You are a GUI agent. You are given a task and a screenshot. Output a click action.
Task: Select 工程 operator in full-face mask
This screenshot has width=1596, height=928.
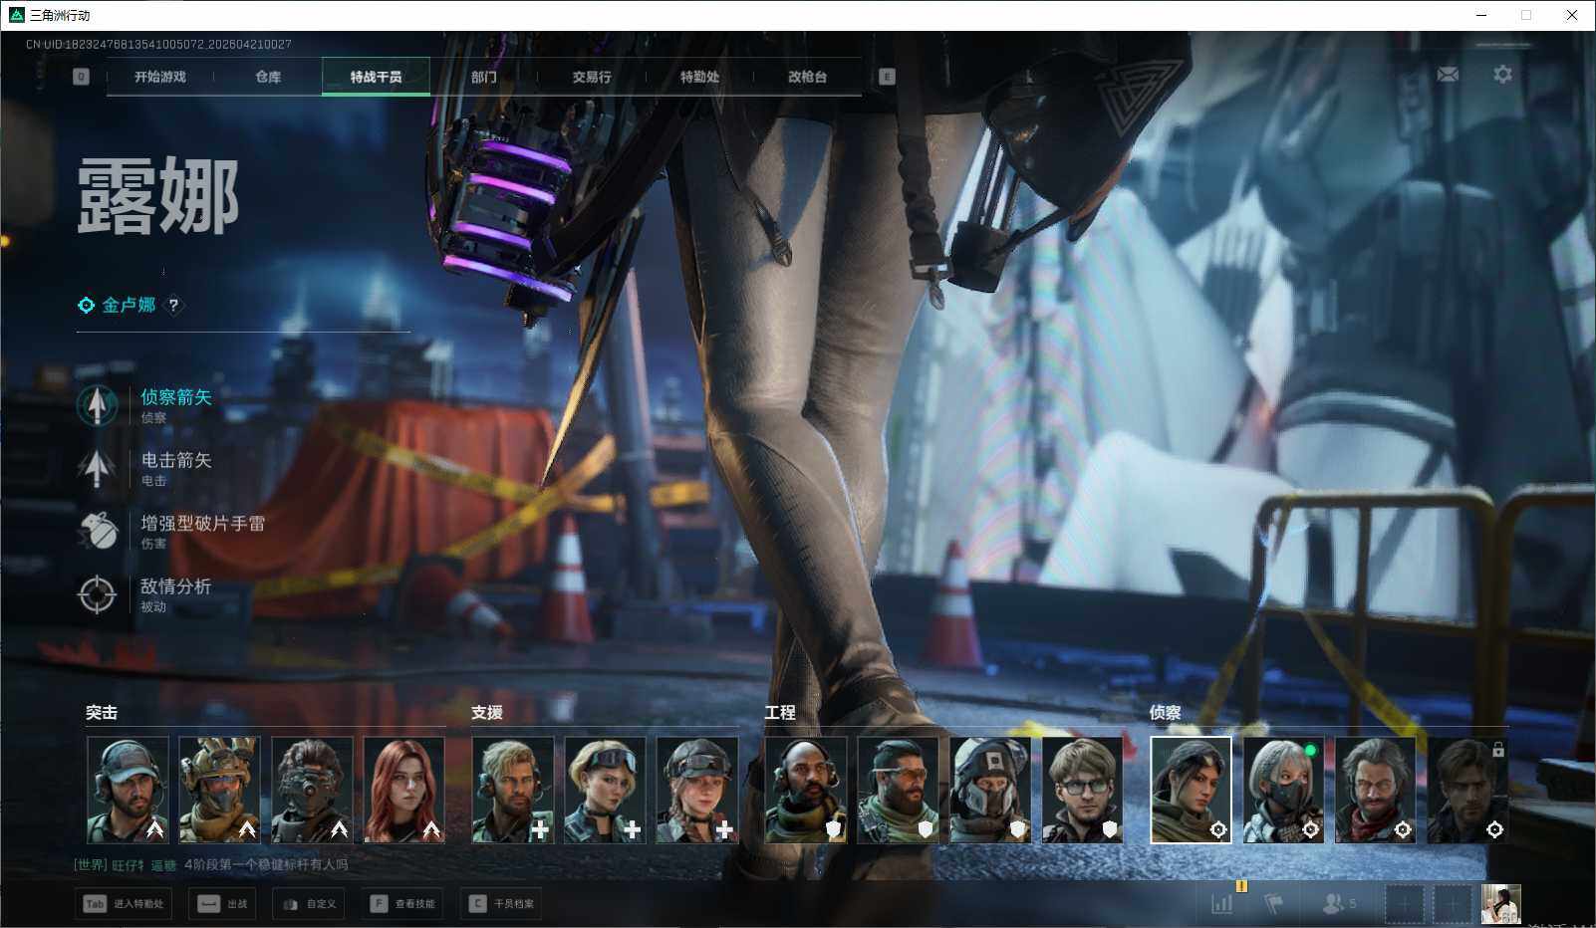coord(990,790)
